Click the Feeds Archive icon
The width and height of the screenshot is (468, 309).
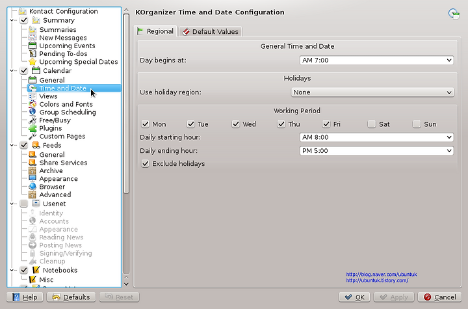coord(32,170)
